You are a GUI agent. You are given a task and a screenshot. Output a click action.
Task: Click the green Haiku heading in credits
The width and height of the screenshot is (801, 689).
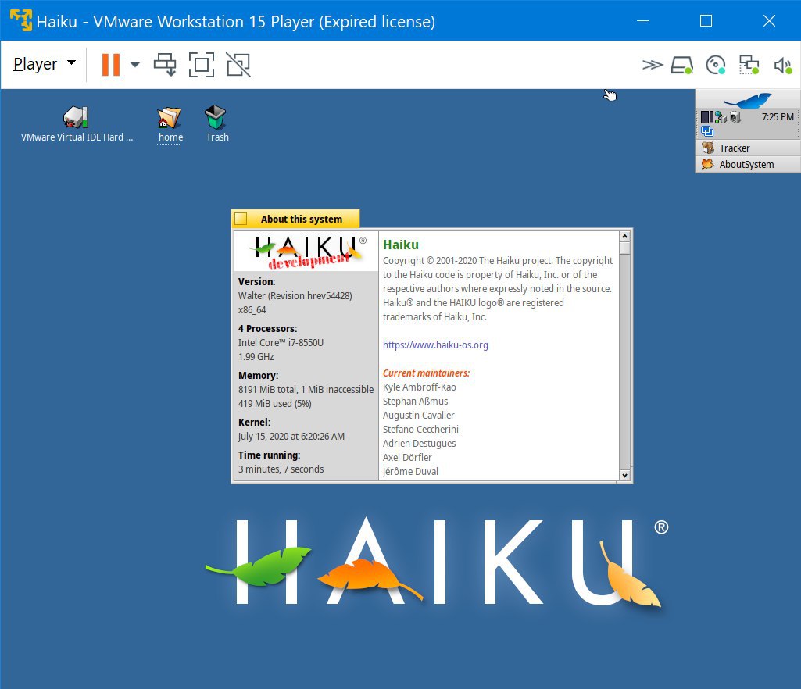[401, 245]
